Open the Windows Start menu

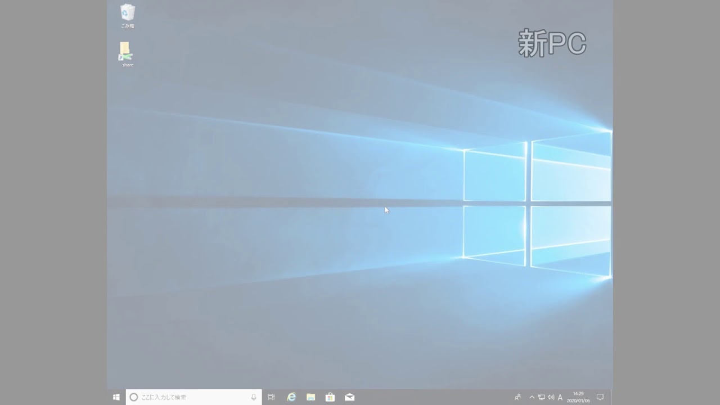[116, 397]
